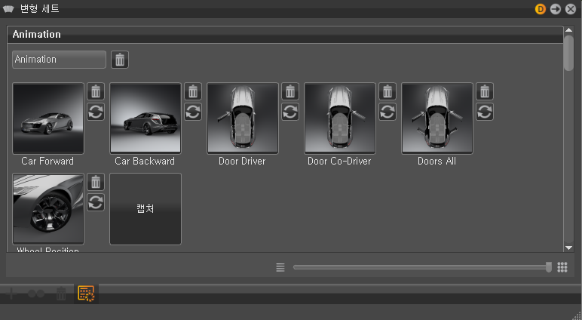Click the arrow undock button in title bar
Image resolution: width=582 pixels, height=320 pixels.
click(x=556, y=9)
